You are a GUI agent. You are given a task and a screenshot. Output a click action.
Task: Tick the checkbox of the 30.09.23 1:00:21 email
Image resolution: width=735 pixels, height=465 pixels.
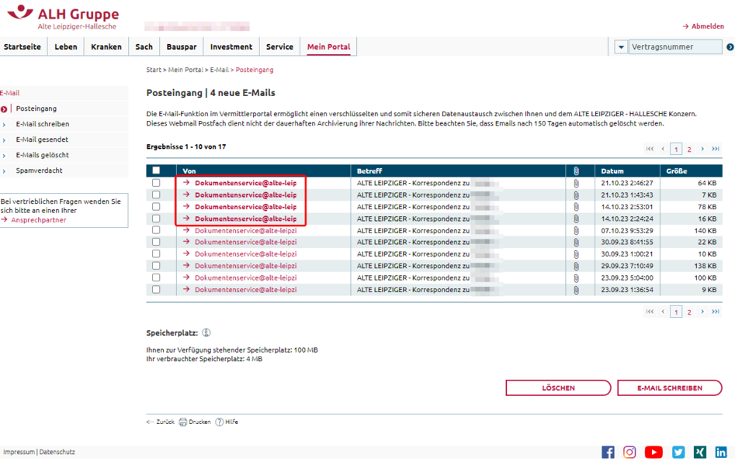[156, 253]
